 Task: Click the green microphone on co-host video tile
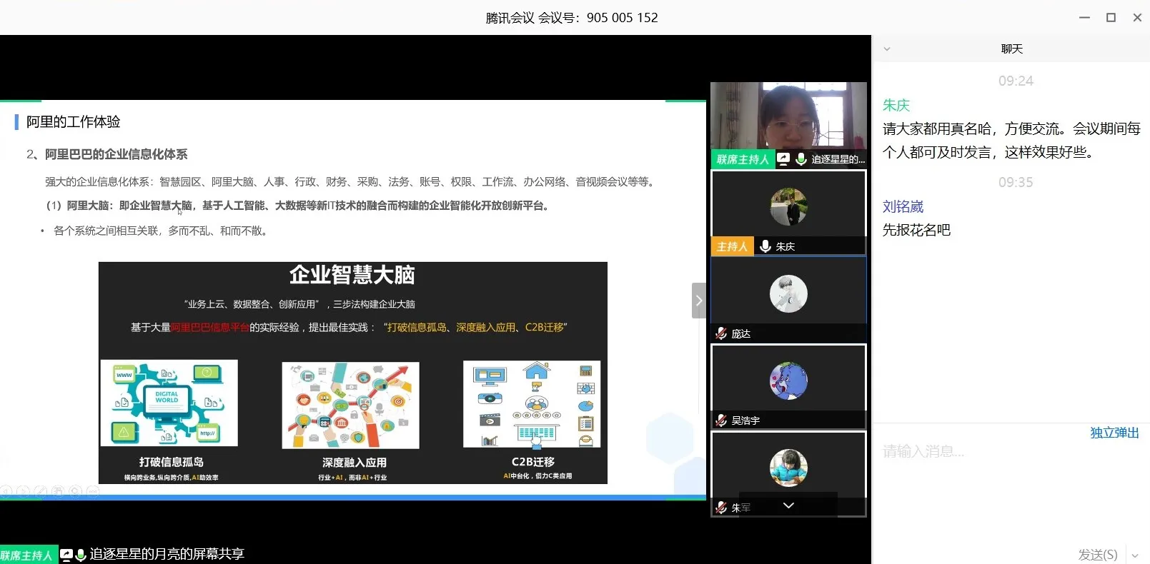[801, 159]
